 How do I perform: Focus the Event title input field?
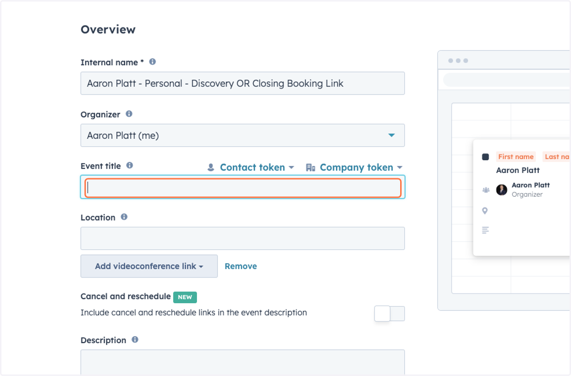tap(243, 187)
